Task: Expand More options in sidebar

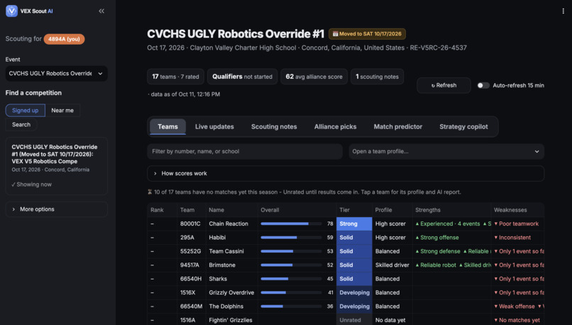Action: click(56, 209)
